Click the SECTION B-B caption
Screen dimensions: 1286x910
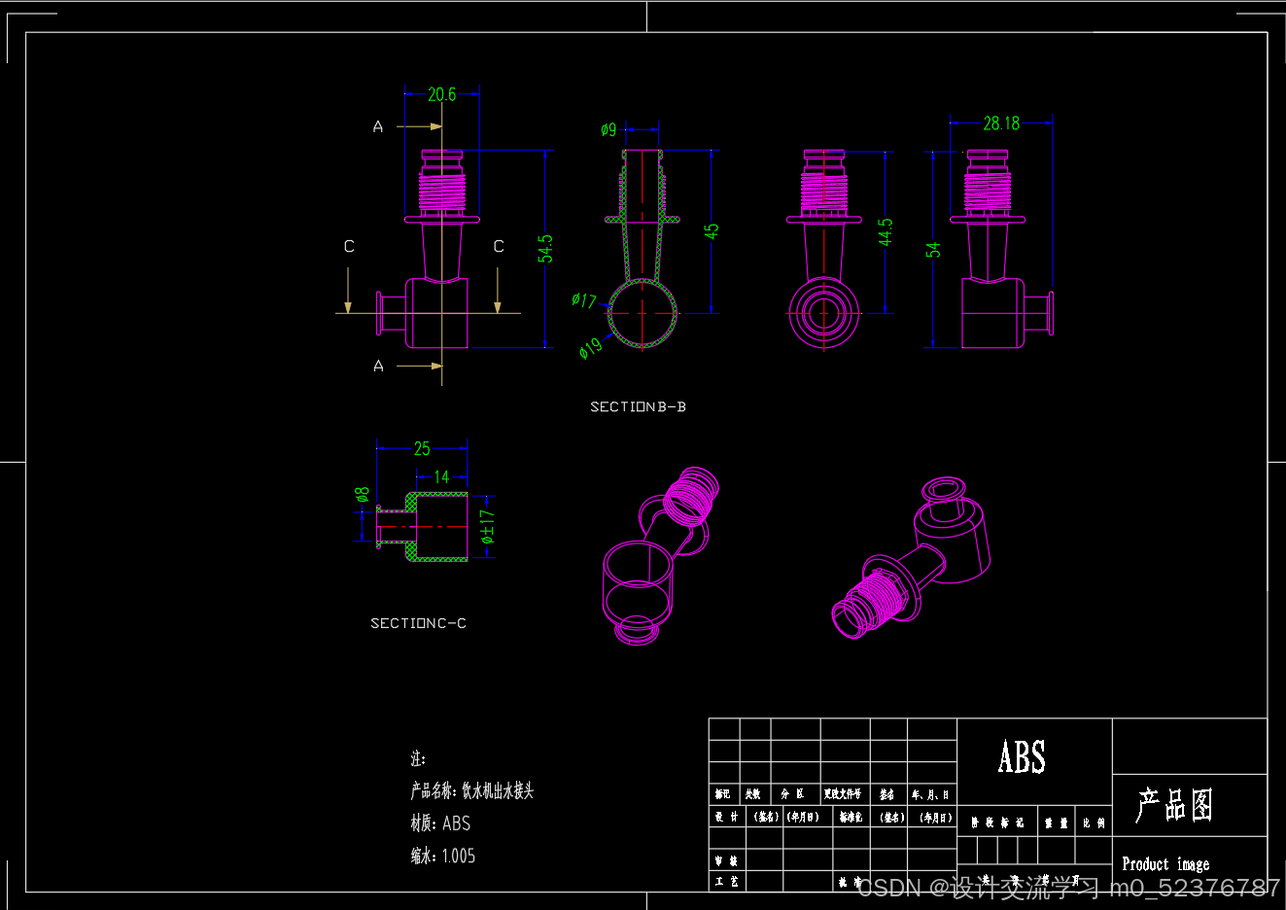638,406
